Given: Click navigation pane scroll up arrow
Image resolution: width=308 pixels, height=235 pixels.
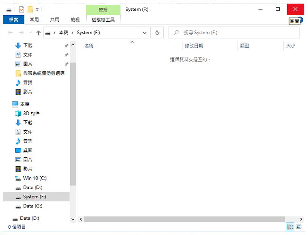Looking at the screenshot, I should click(x=73, y=45).
